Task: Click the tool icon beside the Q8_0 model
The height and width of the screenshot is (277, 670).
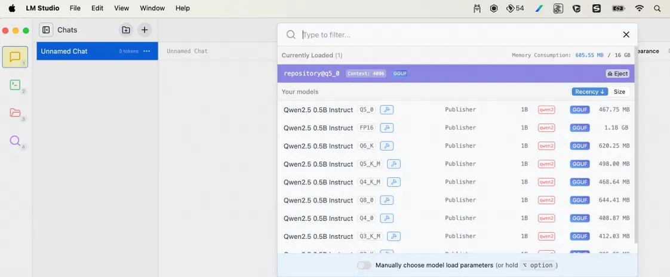Action: click(x=386, y=200)
